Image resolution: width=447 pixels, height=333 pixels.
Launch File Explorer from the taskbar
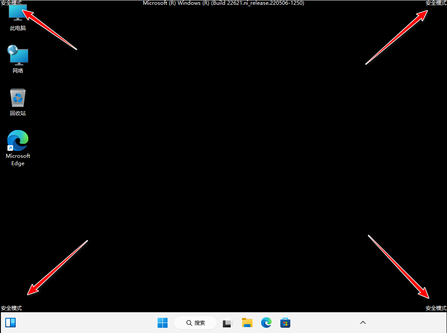click(247, 323)
